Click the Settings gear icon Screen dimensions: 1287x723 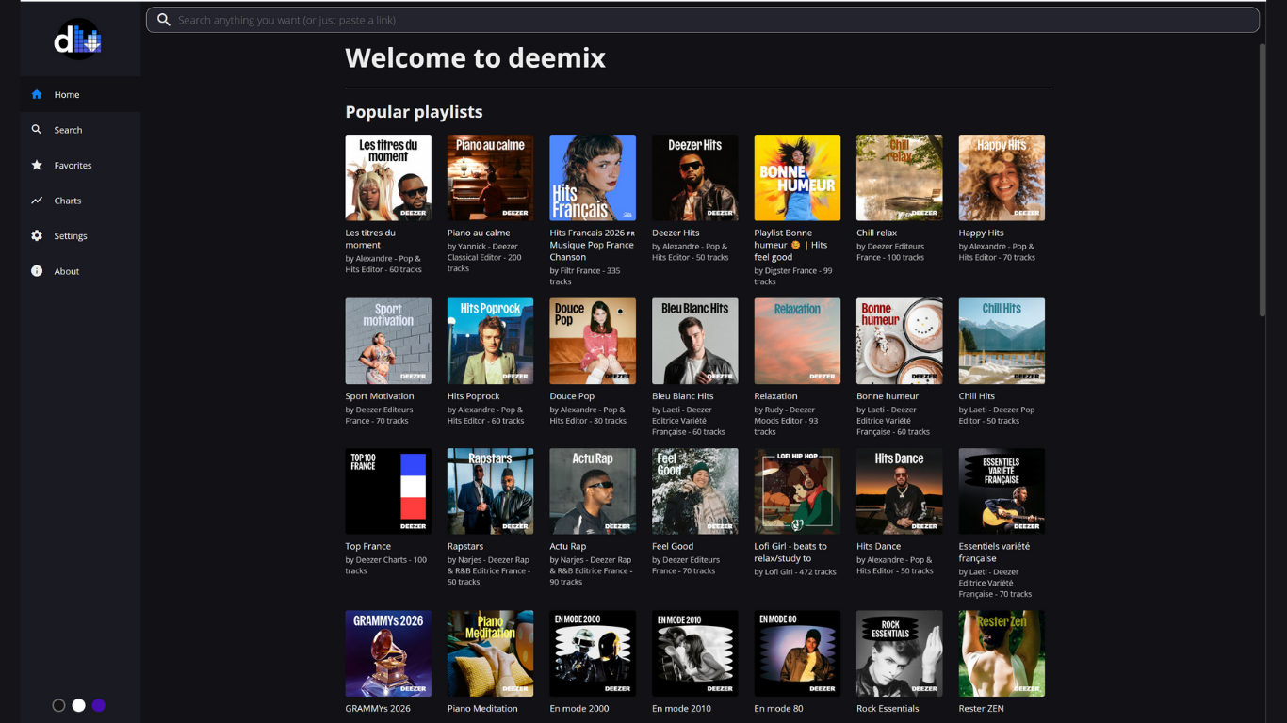[x=37, y=235]
